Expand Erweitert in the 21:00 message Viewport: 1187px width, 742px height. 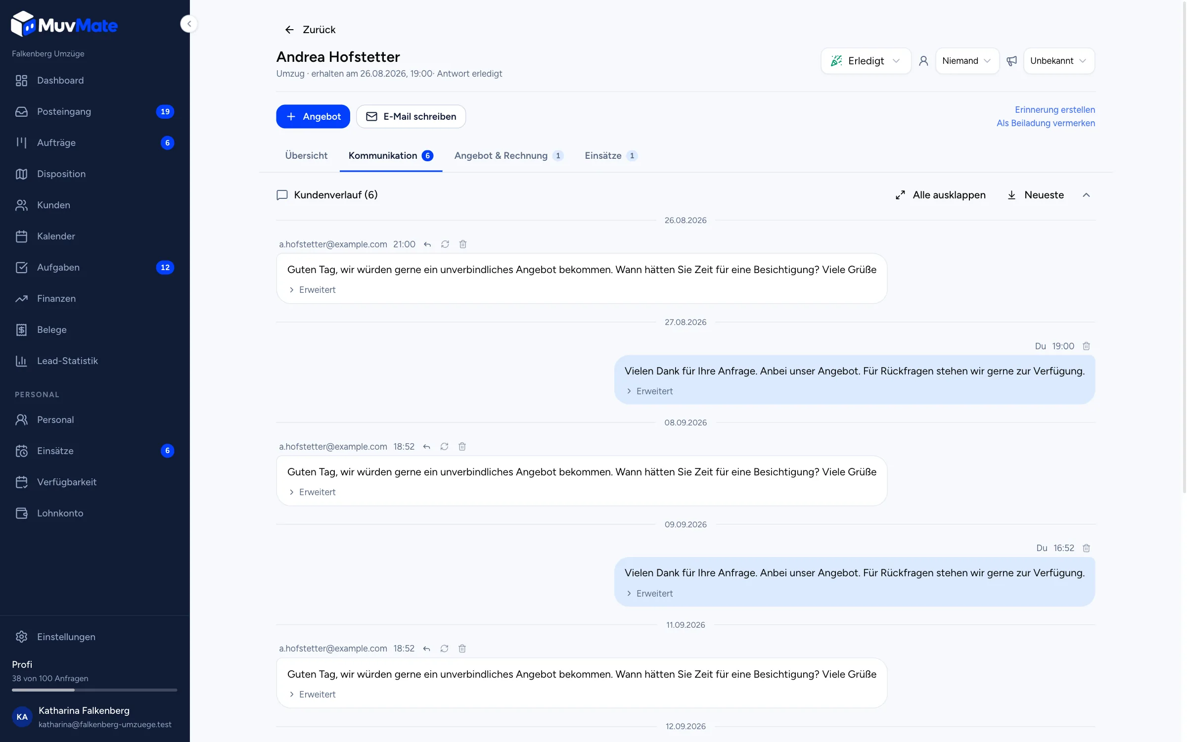pyautogui.click(x=312, y=290)
